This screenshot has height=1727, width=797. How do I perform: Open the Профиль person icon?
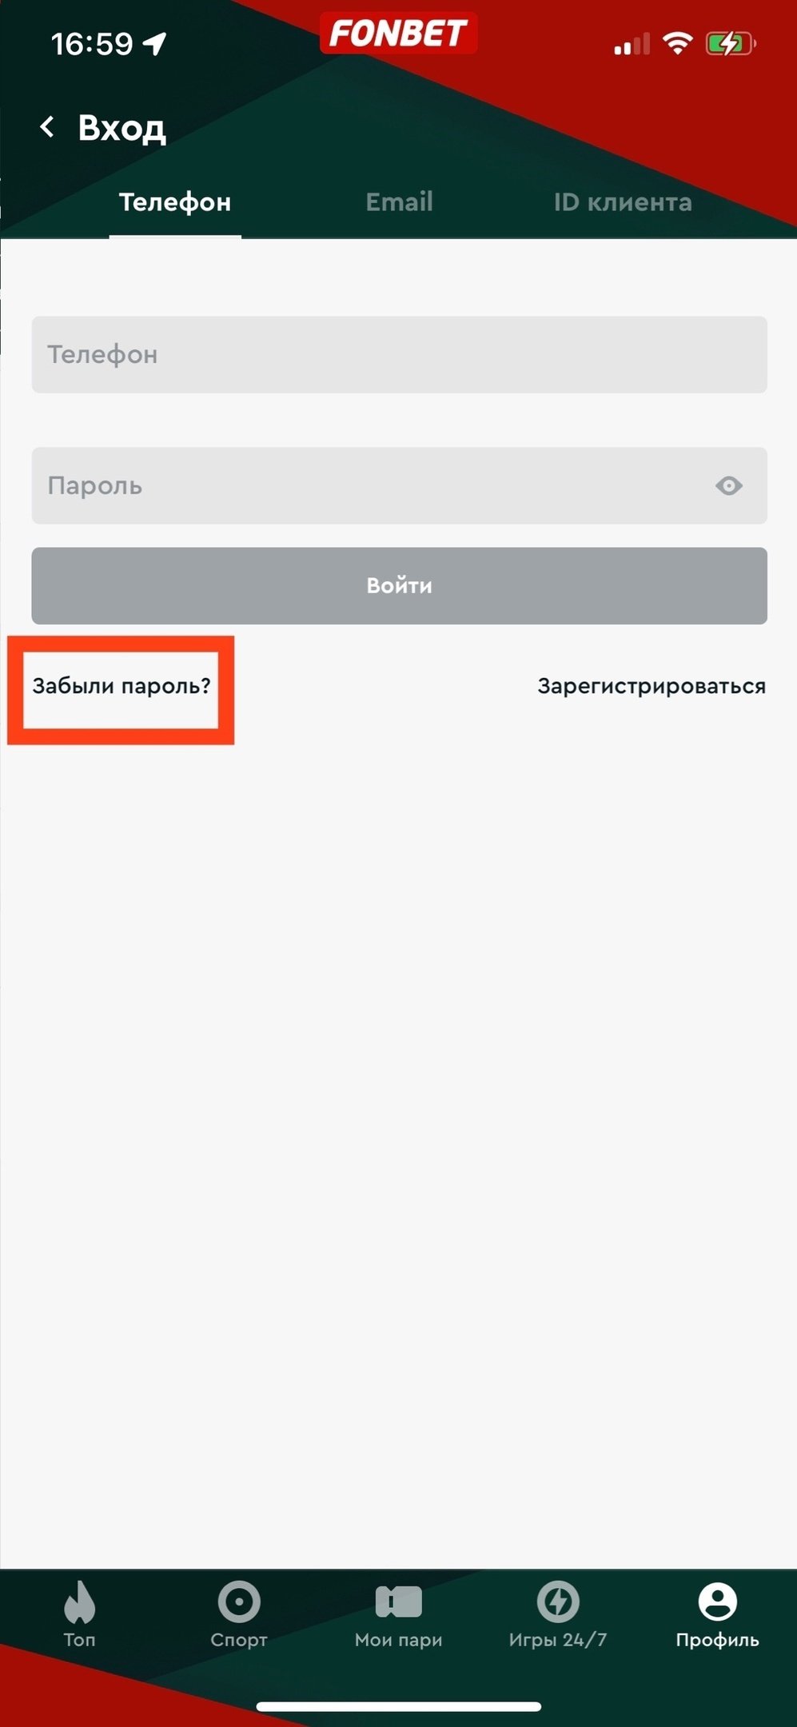[x=717, y=1601]
